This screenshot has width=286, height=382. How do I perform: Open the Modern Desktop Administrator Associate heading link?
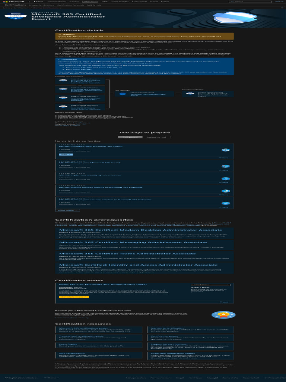[140, 230]
